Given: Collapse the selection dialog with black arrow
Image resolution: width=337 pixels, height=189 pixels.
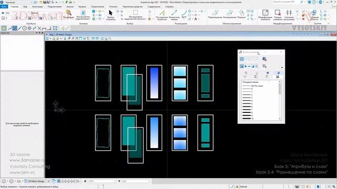Looking at the screenshot, I should [282, 68].
